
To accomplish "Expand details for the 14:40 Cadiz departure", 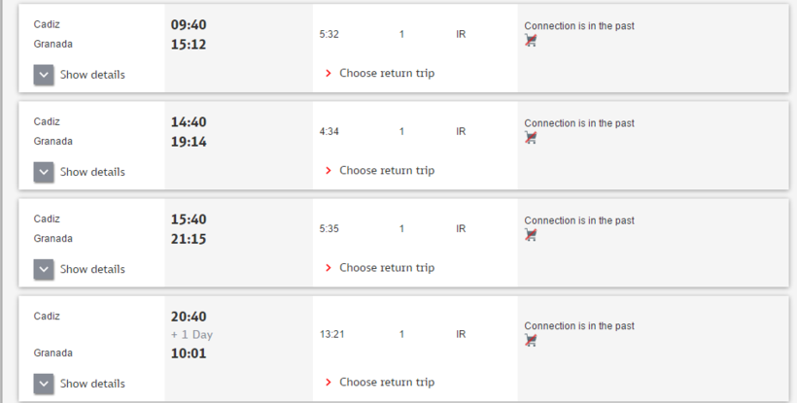I will coord(44,172).
